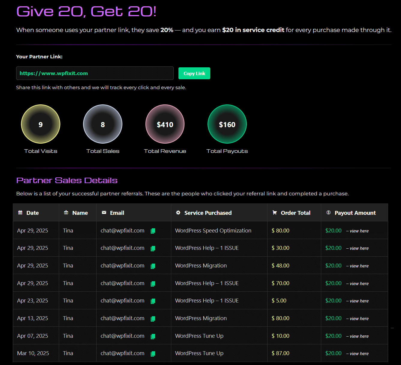Click the Service Purchased column header
Screen dimensions: 401x365
pos(208,213)
